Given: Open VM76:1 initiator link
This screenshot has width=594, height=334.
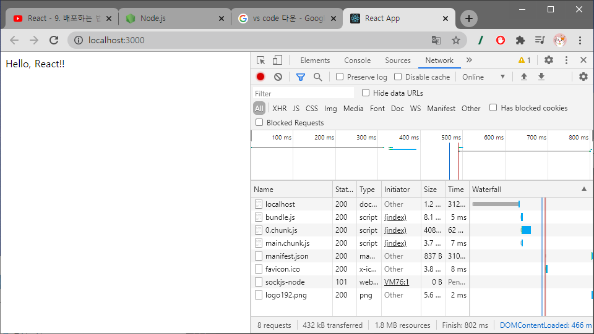Looking at the screenshot, I should click(396, 282).
